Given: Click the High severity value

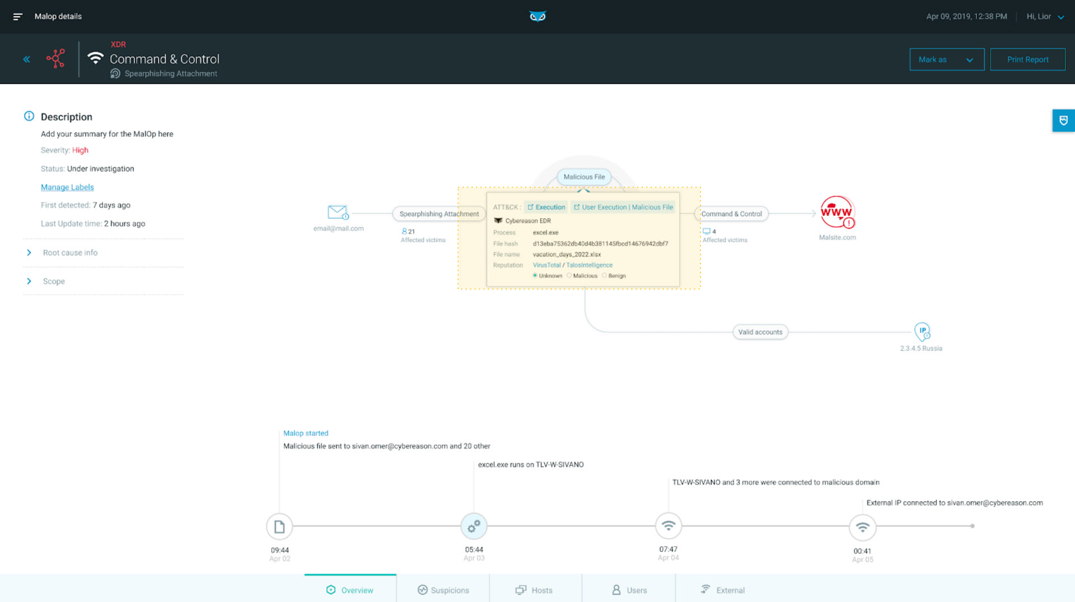Looking at the screenshot, I should pos(80,150).
